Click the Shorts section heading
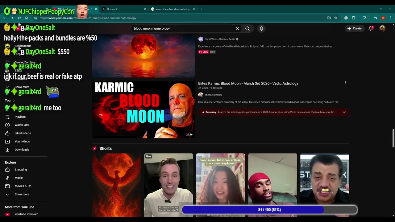The image size is (395, 222). pos(106,149)
